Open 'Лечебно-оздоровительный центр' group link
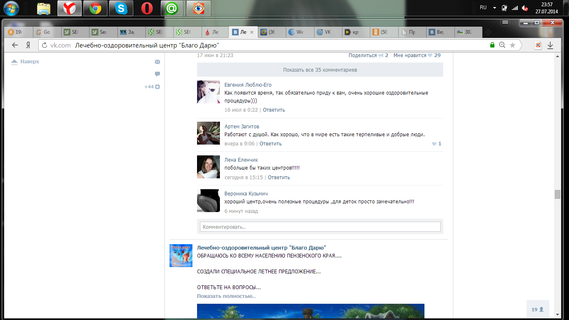The width and height of the screenshot is (569, 320). tap(262, 247)
